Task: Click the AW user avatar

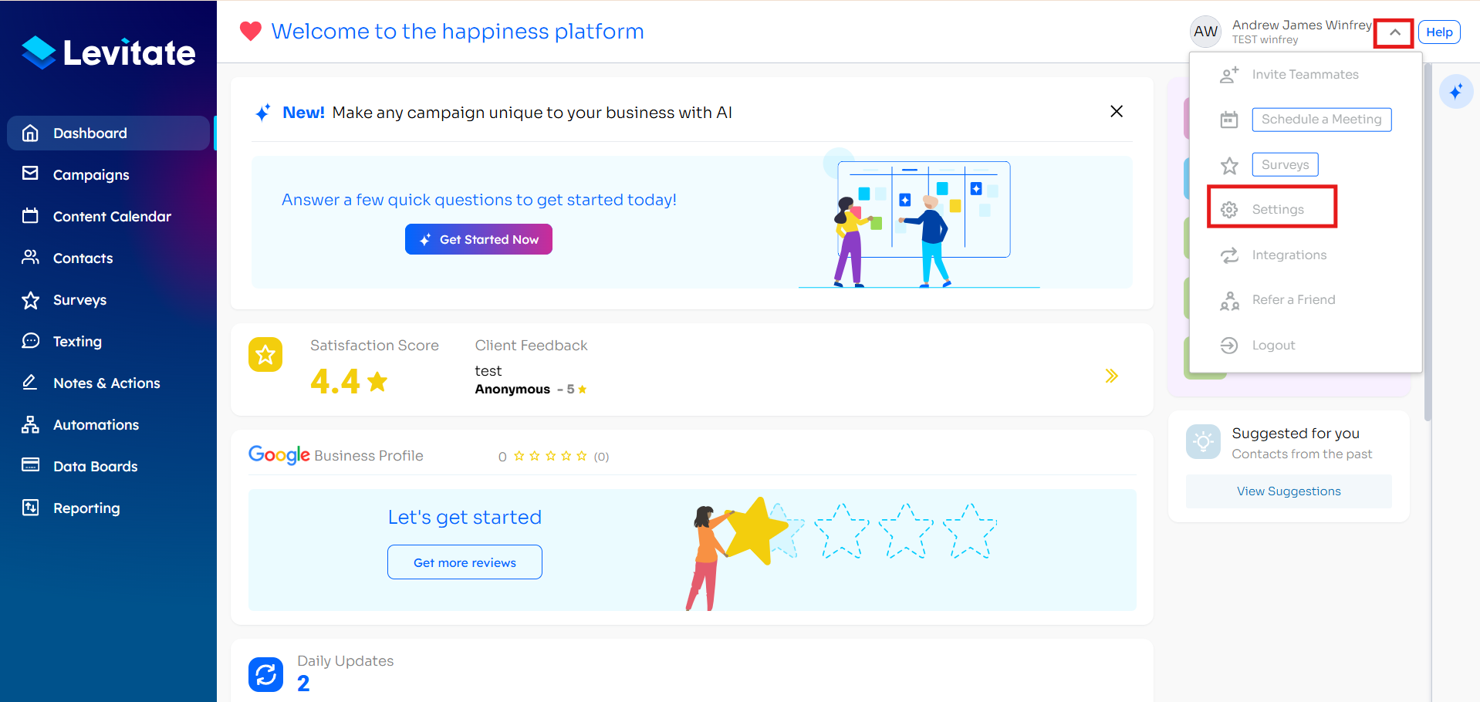Action: coord(1205,32)
